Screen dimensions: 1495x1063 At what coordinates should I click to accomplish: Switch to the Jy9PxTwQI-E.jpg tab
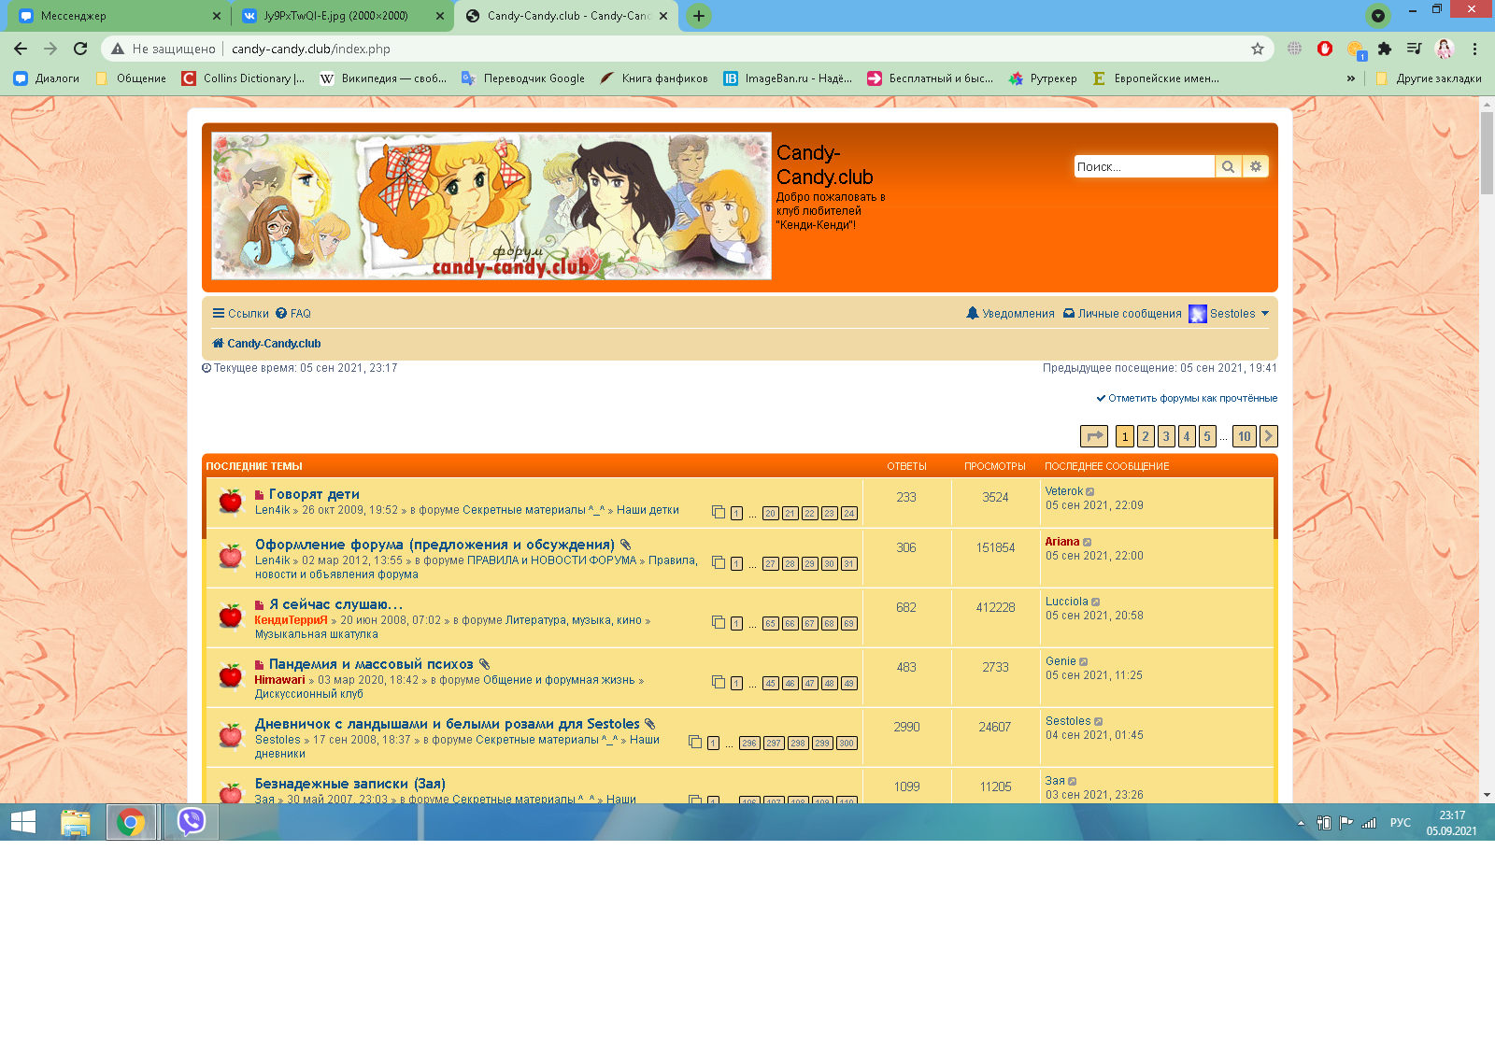(336, 16)
